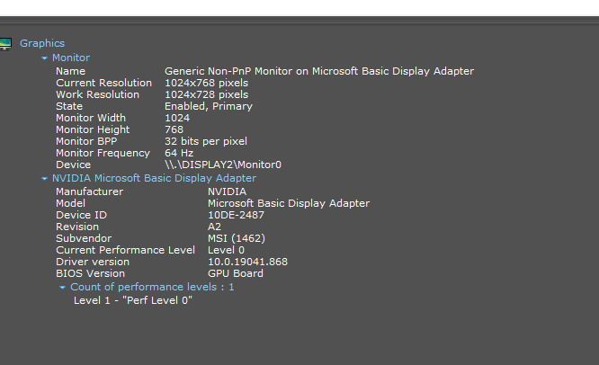599x365 pixels.
Task: Select the Monitor section title
Action: click(71, 58)
